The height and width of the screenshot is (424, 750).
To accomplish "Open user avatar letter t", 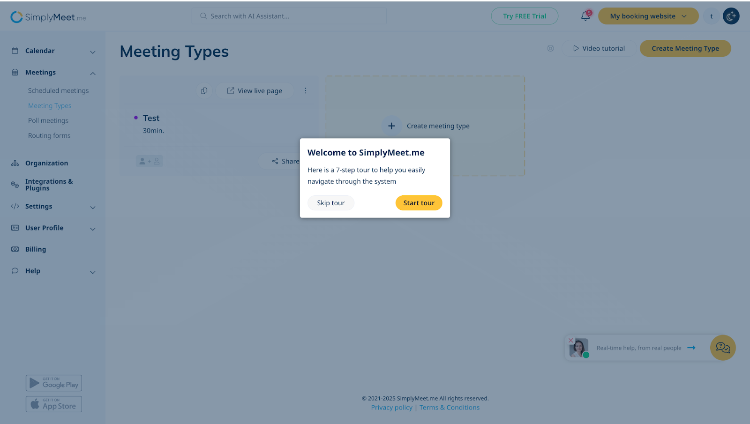I will 711,16.
